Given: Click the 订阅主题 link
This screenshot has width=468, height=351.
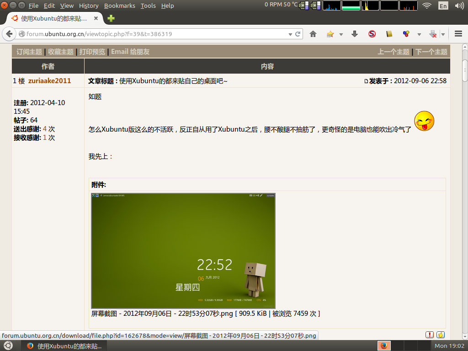Looking at the screenshot, I should coord(29,52).
